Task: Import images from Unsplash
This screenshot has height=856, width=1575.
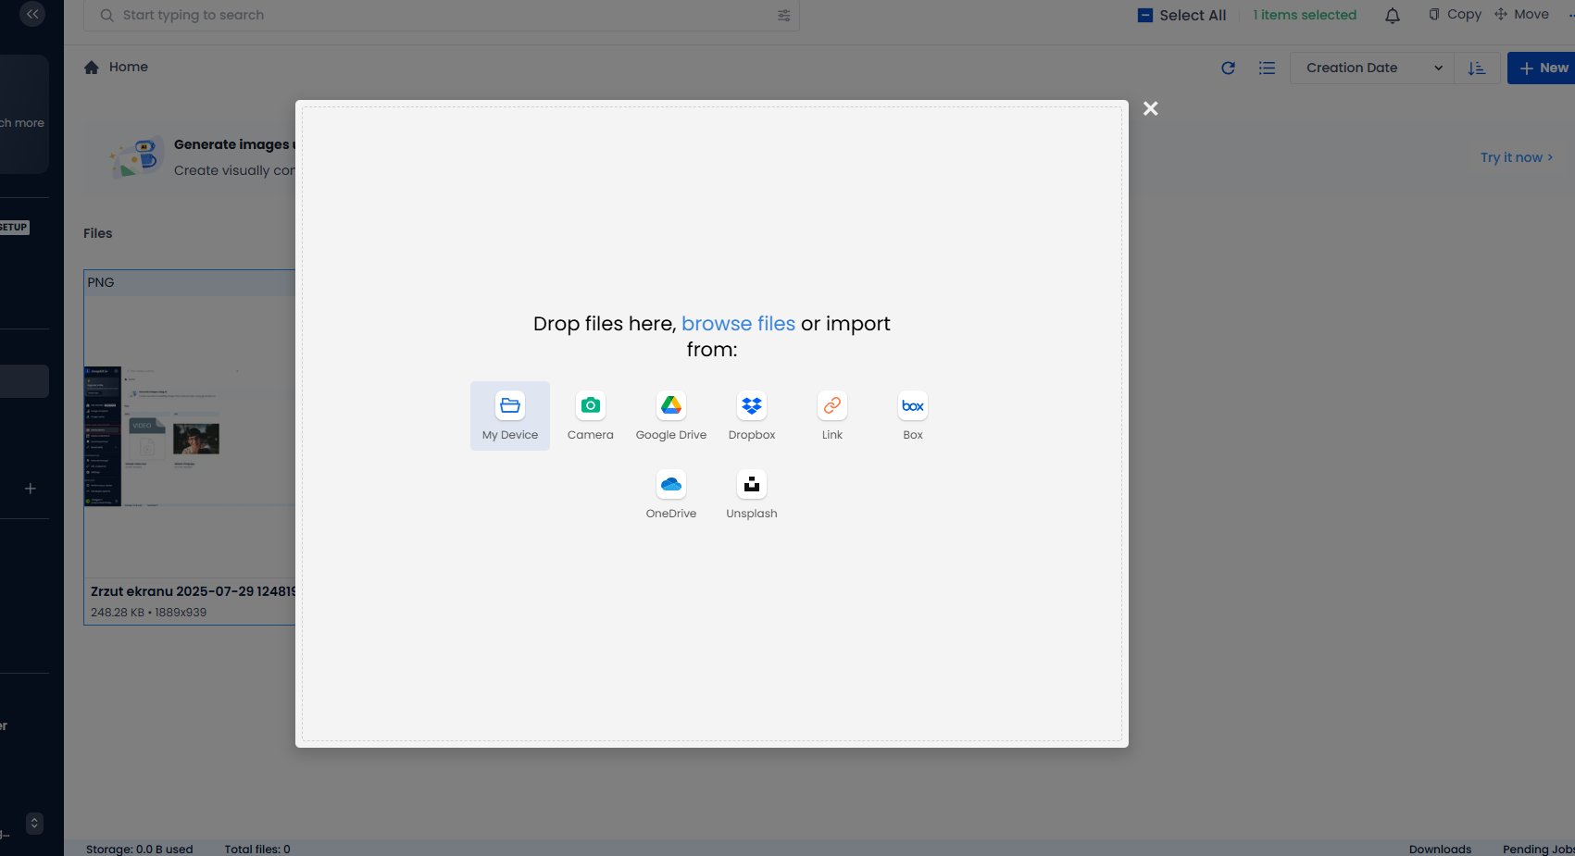Action: [751, 494]
